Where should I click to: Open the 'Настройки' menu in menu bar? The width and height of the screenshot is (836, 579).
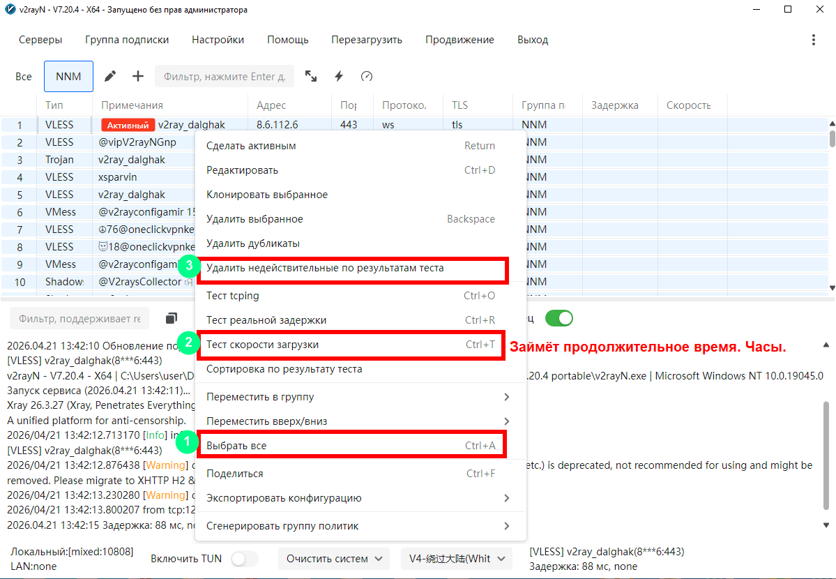[x=218, y=40]
